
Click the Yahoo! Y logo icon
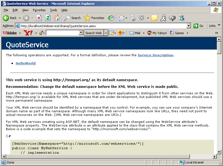(28, 33)
